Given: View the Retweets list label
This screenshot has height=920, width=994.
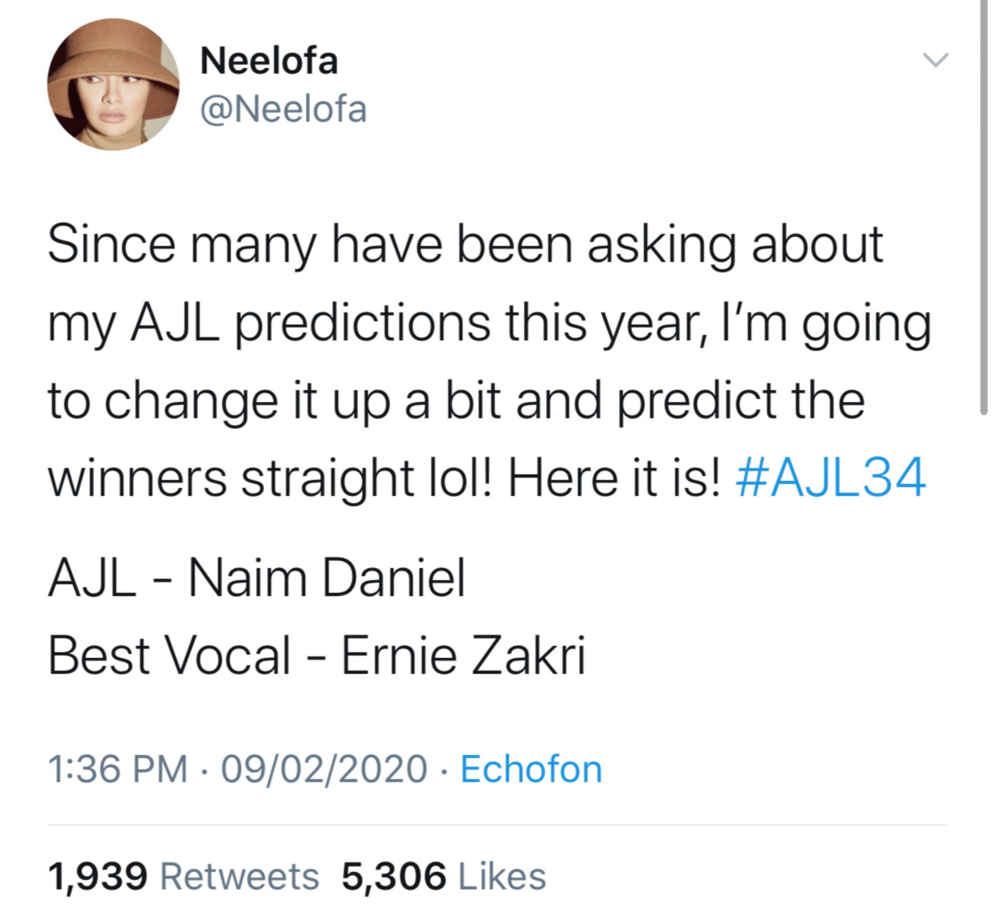Looking at the screenshot, I should [240, 877].
